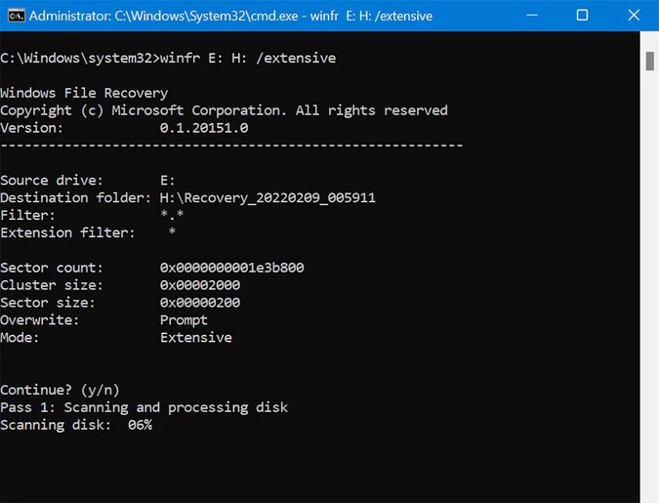Click the Overwrite value Prompt
The width and height of the screenshot is (659, 503).
[x=184, y=320]
